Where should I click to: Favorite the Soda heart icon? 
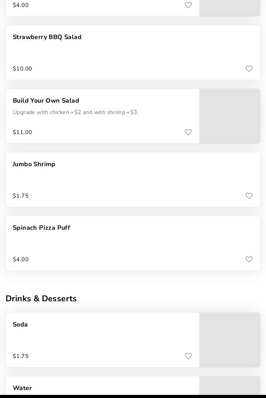tap(188, 356)
